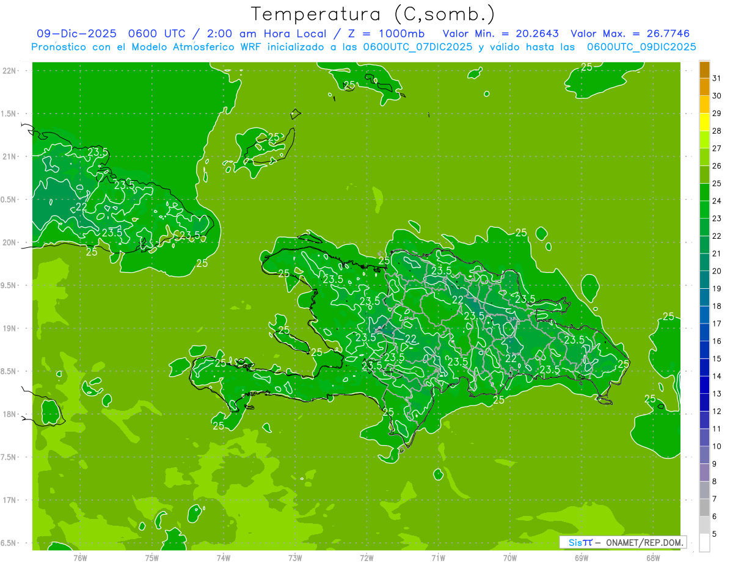Click the 'ONAMET/REP.DOM.' credit label

[644, 543]
